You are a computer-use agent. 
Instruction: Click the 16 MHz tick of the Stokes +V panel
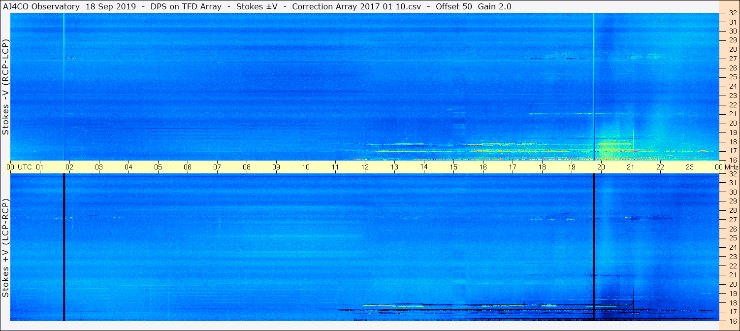(x=733, y=321)
